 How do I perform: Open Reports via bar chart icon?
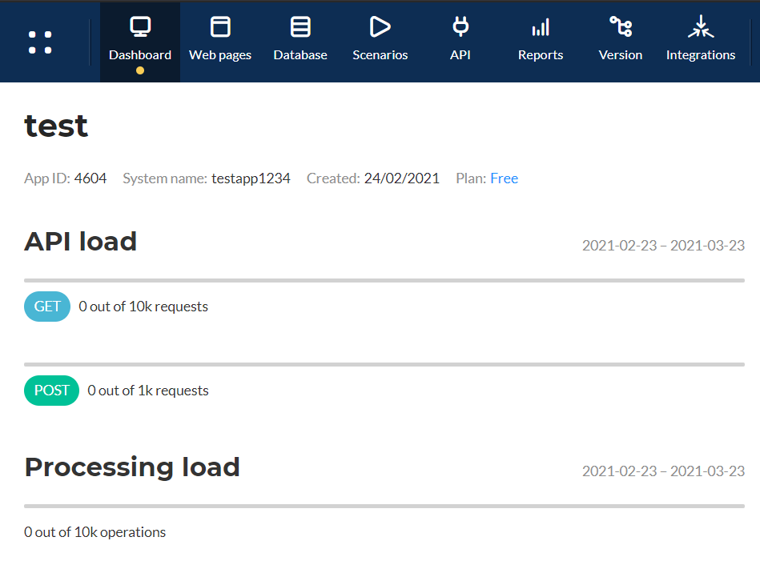(x=541, y=29)
